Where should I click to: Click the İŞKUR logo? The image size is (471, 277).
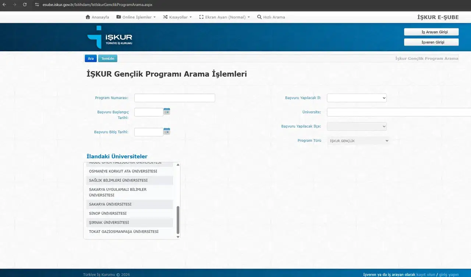click(x=110, y=37)
